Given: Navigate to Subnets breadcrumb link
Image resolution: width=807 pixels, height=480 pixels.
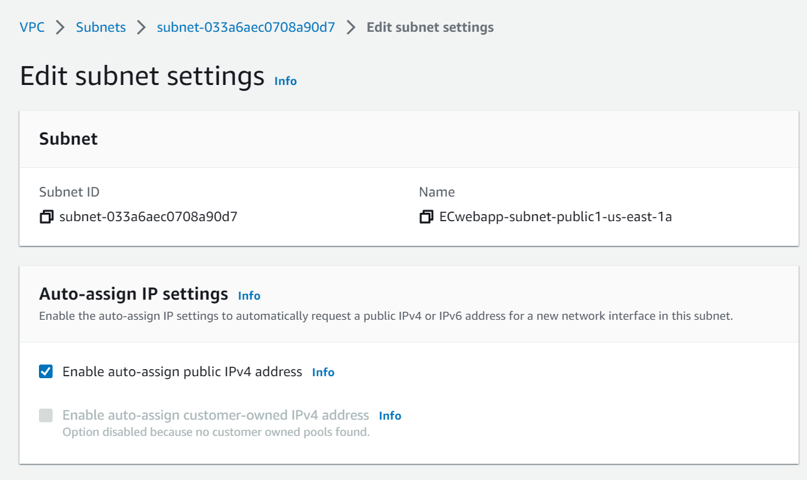Looking at the screenshot, I should (101, 28).
